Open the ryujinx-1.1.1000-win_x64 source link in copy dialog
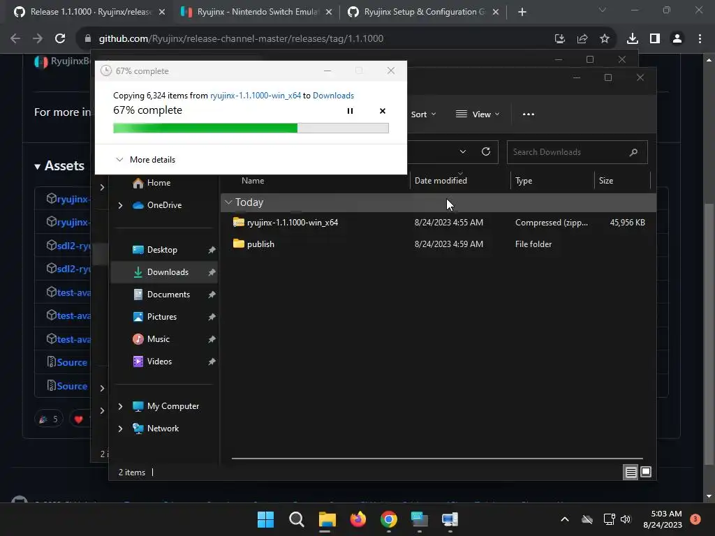 tap(256, 95)
